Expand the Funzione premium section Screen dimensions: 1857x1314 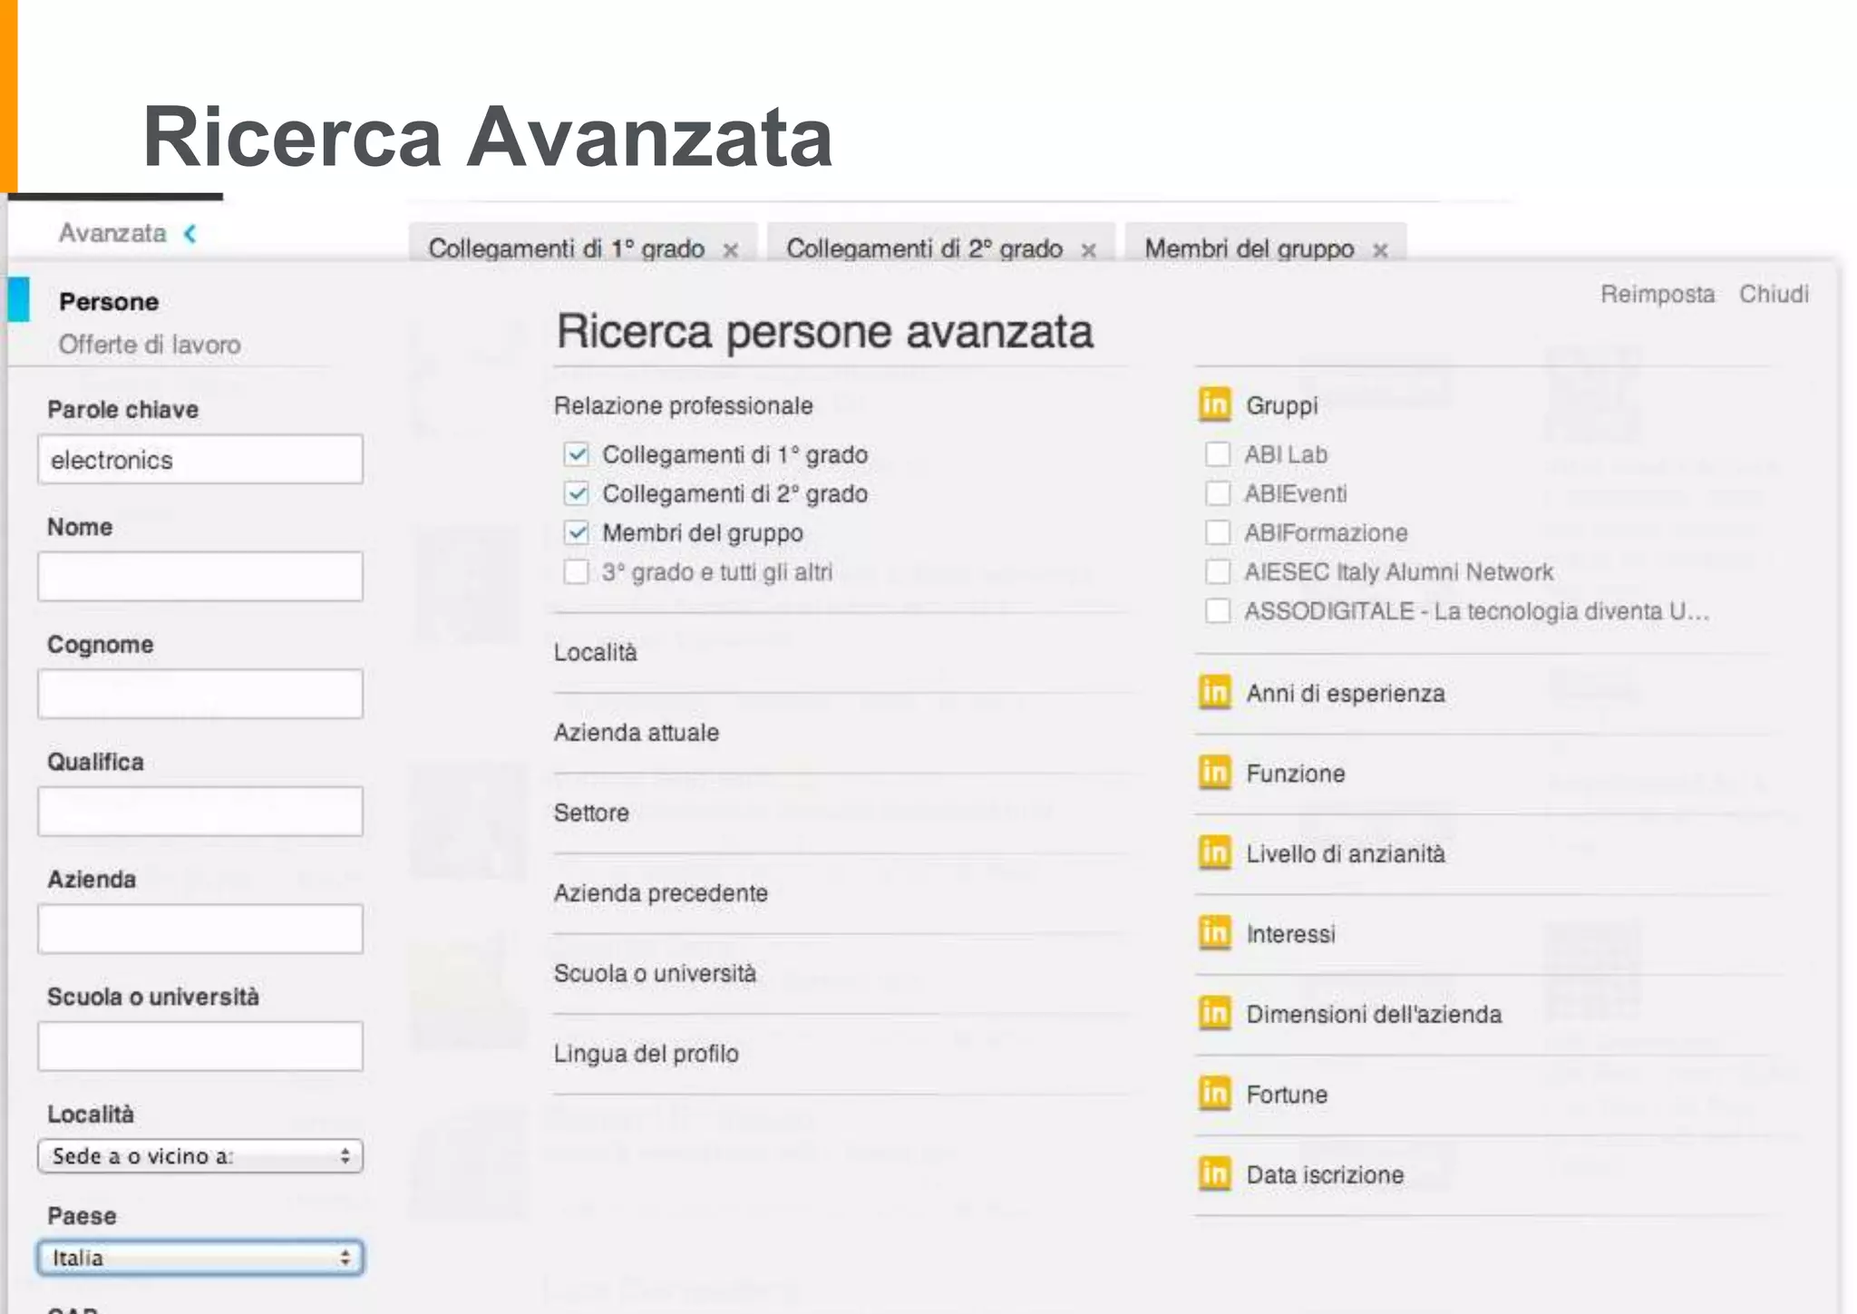[x=1296, y=774]
